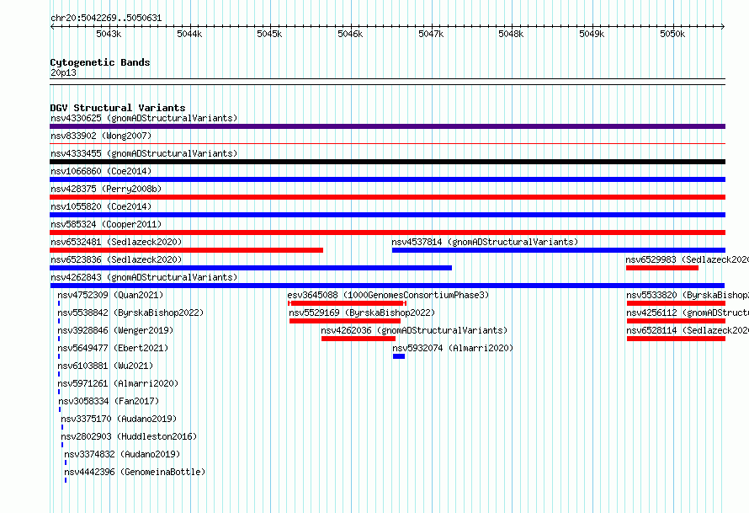
Task: Click the 5045k ruler tick label
Action: [269, 34]
